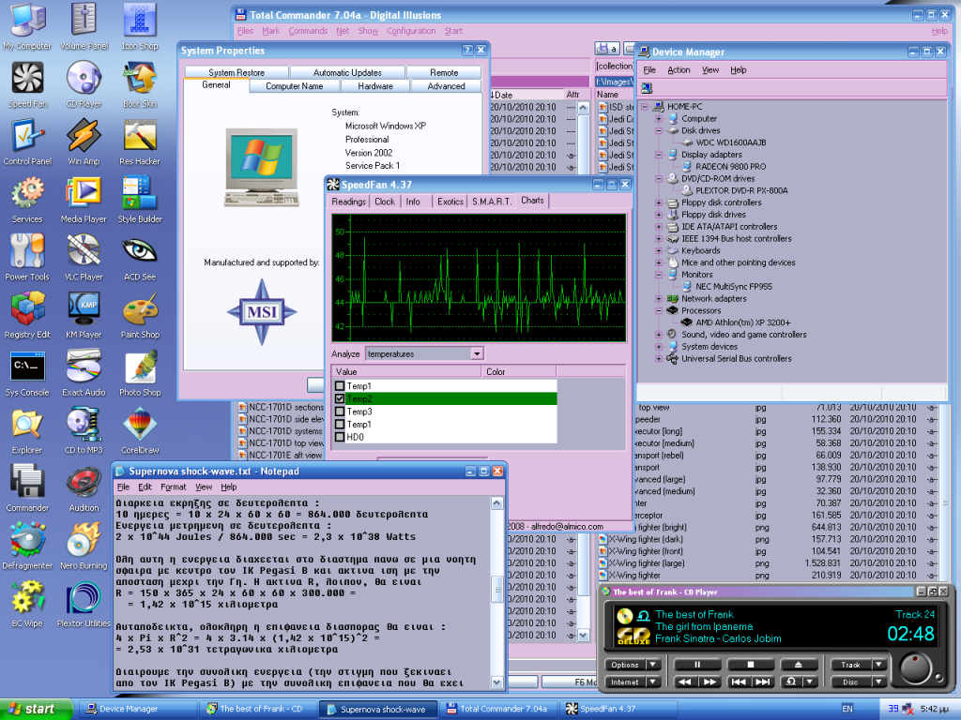Open Defragmenter desktop icon
The height and width of the screenshot is (720, 961).
coord(27,547)
